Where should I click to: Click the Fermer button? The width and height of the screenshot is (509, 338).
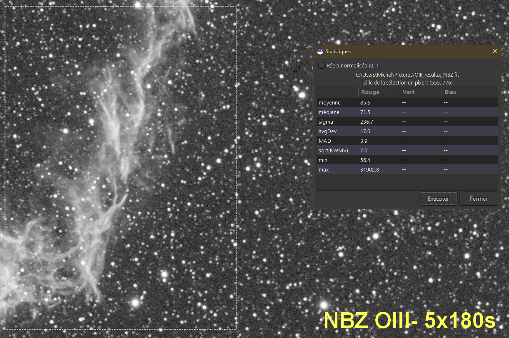(x=479, y=199)
